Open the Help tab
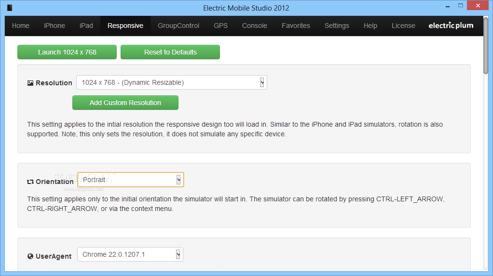 coord(370,26)
